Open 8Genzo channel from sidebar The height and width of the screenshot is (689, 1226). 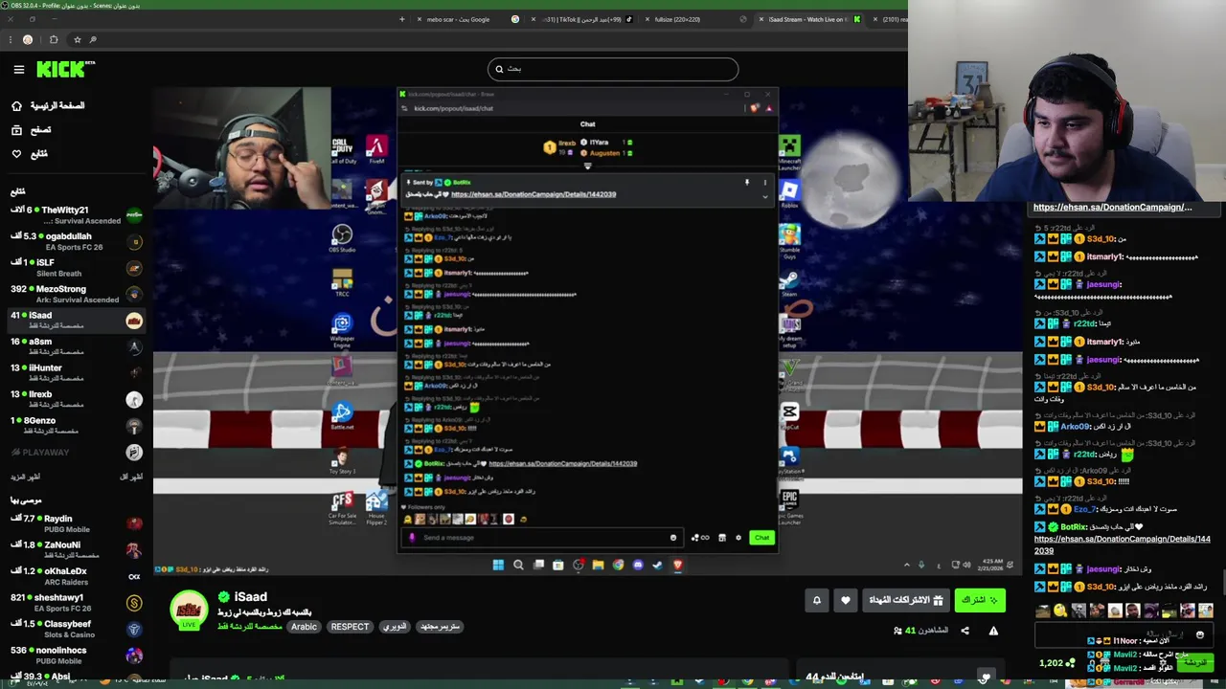(77, 426)
